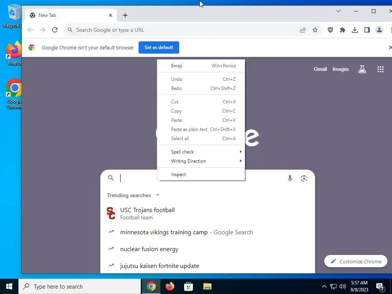This screenshot has height=294, width=392.
Task: Choose Emoji from the context menu
Action: [x=201, y=66]
